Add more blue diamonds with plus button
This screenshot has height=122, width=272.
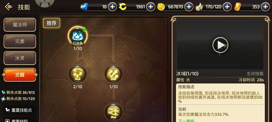click(x=112, y=7)
